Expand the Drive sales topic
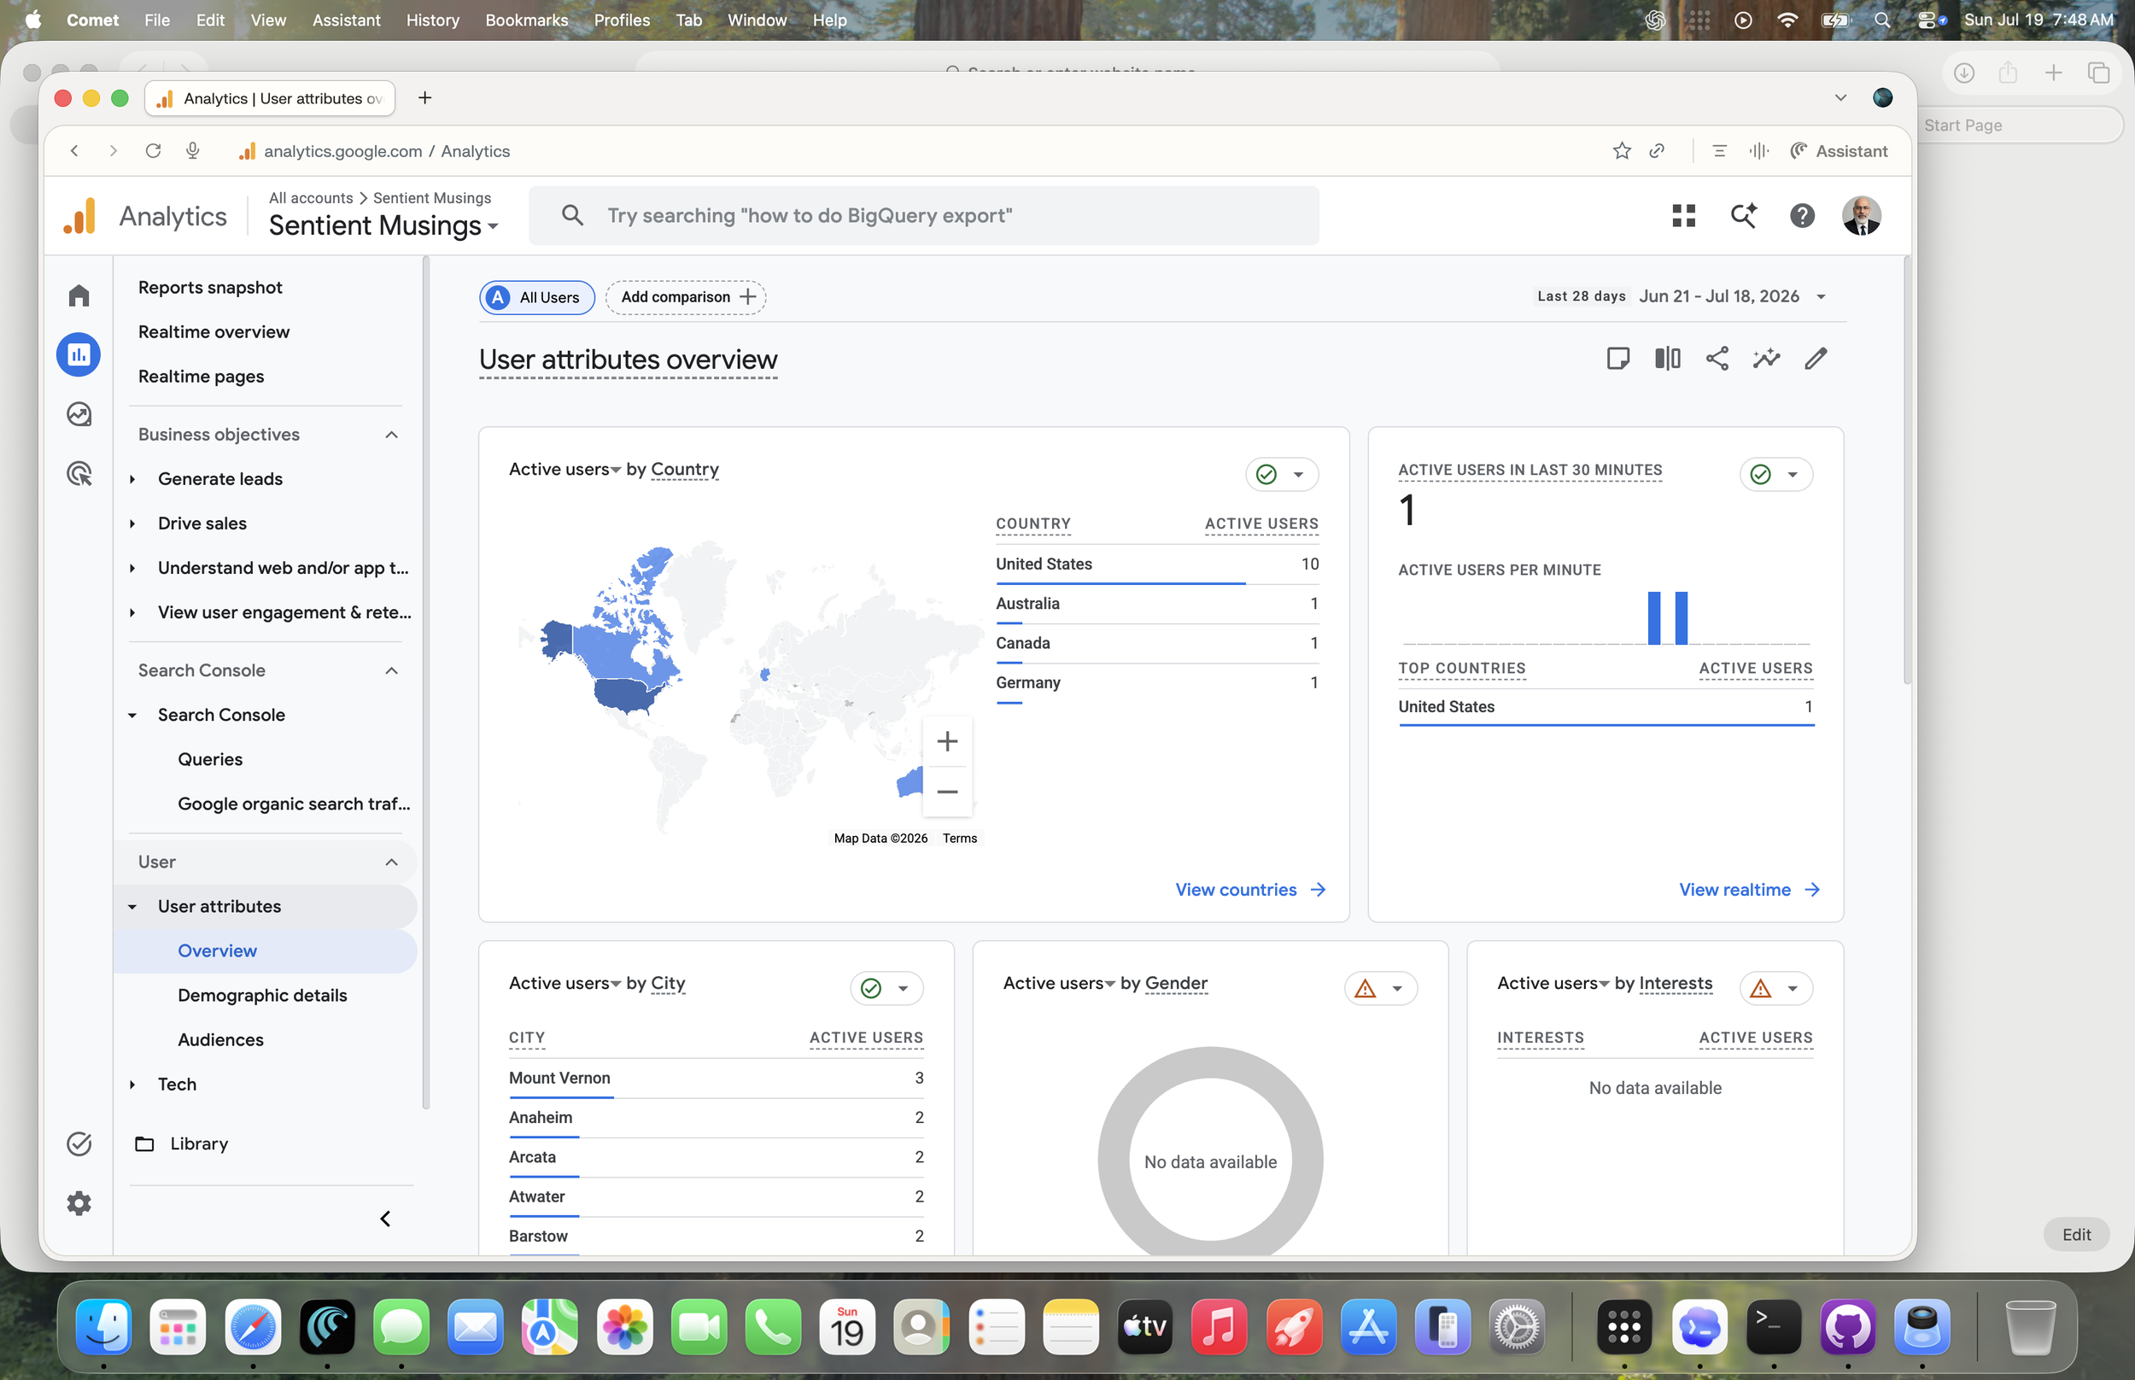 click(132, 523)
